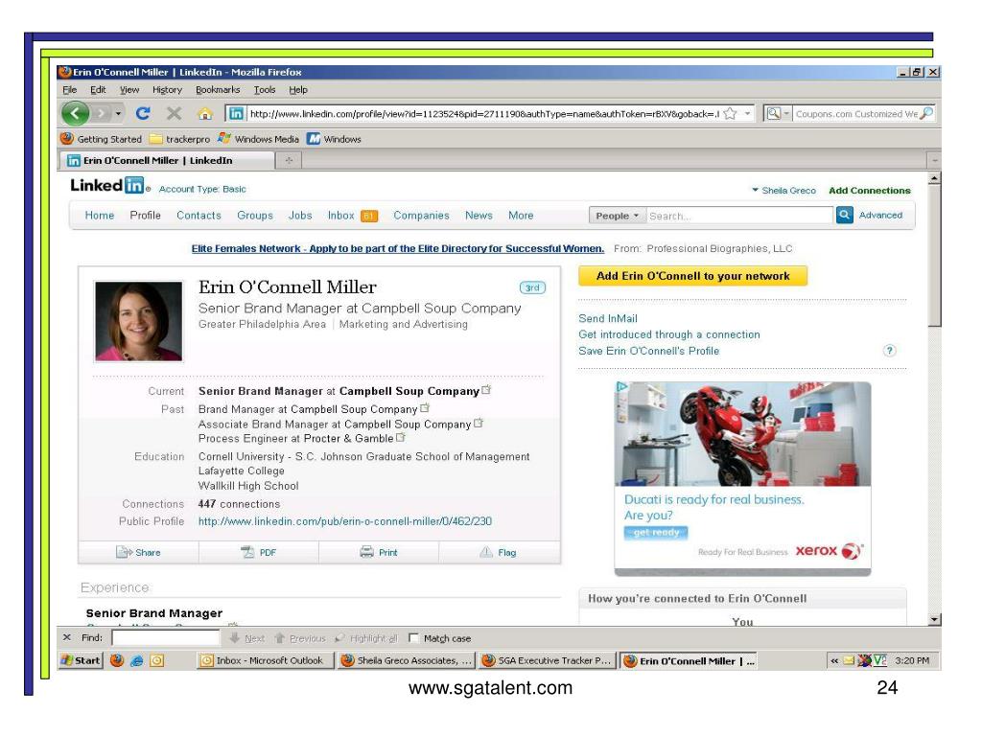Open the public profile URL link
The width and height of the screenshot is (982, 736).
(345, 520)
